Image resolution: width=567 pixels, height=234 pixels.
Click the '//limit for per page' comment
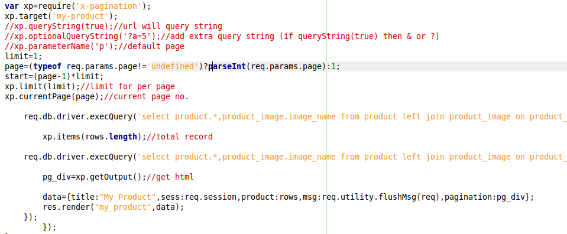pos(128,87)
